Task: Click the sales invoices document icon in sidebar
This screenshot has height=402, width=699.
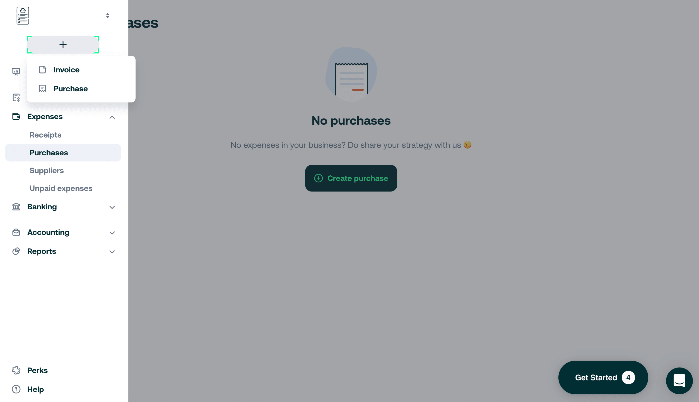Action: click(x=16, y=98)
